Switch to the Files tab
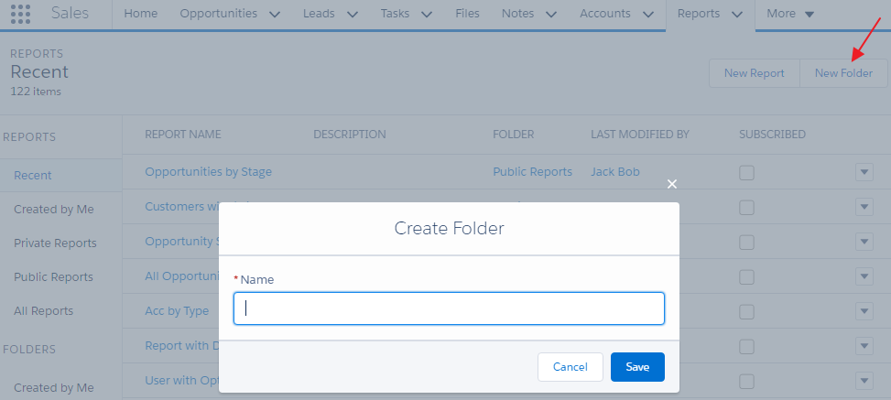 point(467,15)
